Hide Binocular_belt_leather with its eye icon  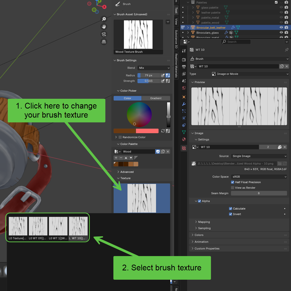pos(281,28)
